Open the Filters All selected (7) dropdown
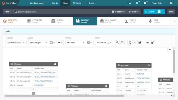Screen dimensions: 178x100 click(104, 42)
